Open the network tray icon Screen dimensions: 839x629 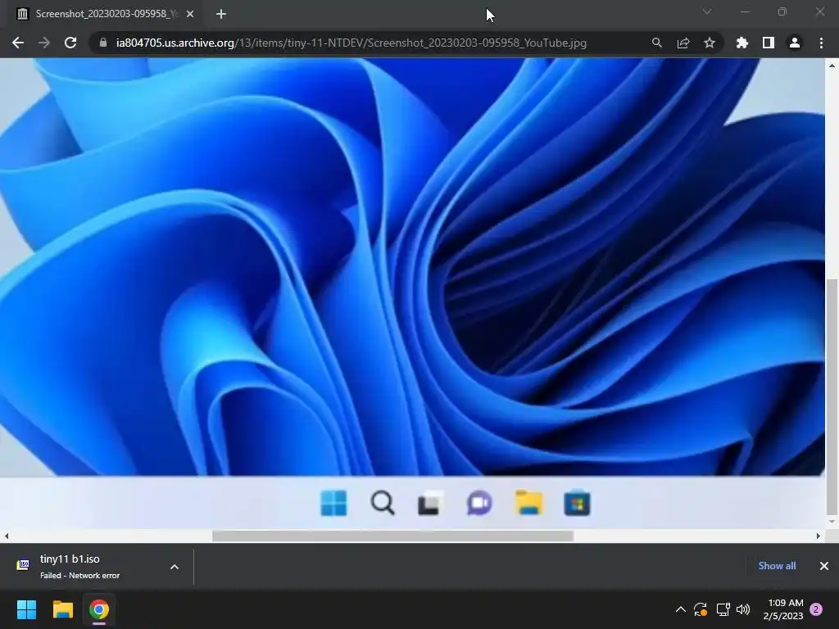[723, 609]
